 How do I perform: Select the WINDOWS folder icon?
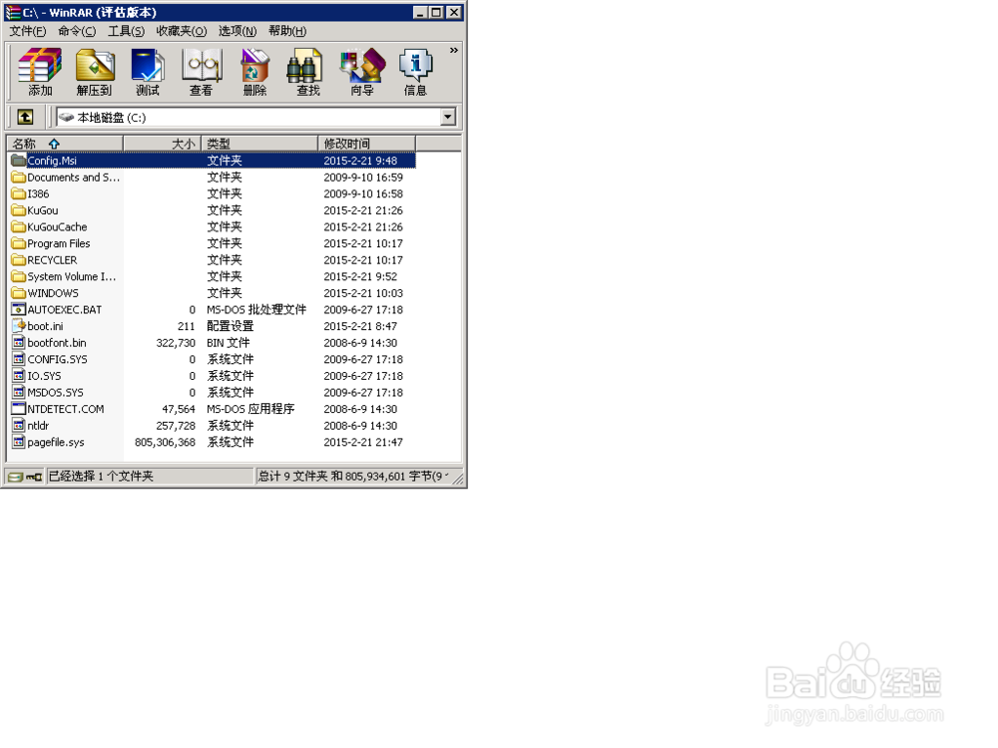point(18,292)
